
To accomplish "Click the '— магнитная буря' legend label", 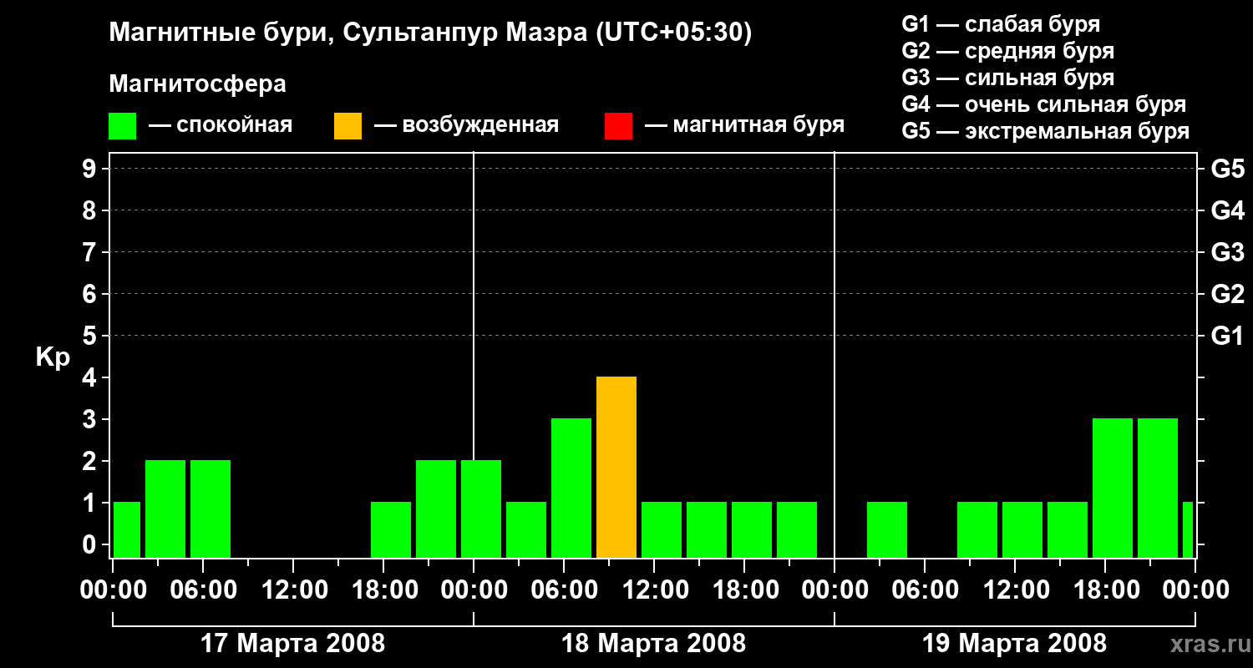I will pyautogui.click(x=745, y=126).
